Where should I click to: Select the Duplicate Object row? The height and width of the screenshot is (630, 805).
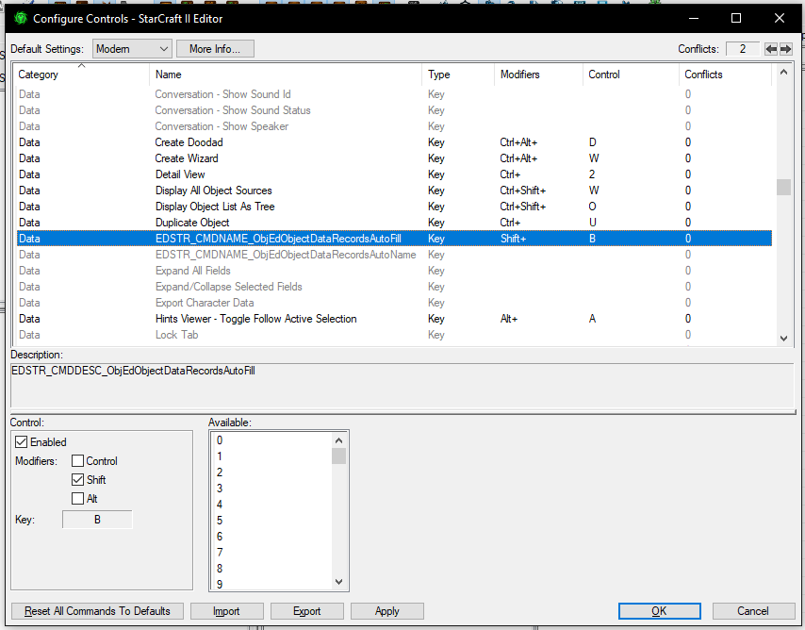(x=394, y=223)
